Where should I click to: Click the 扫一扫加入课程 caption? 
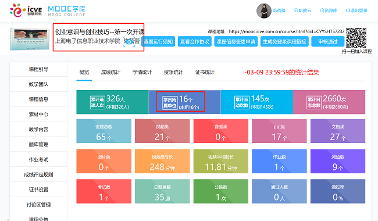point(357,51)
